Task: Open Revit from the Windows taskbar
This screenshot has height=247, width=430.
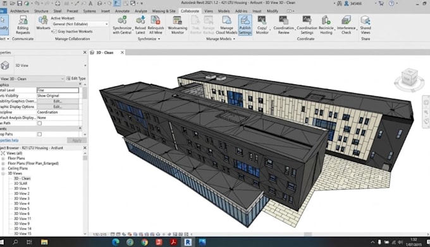Action: [188, 242]
